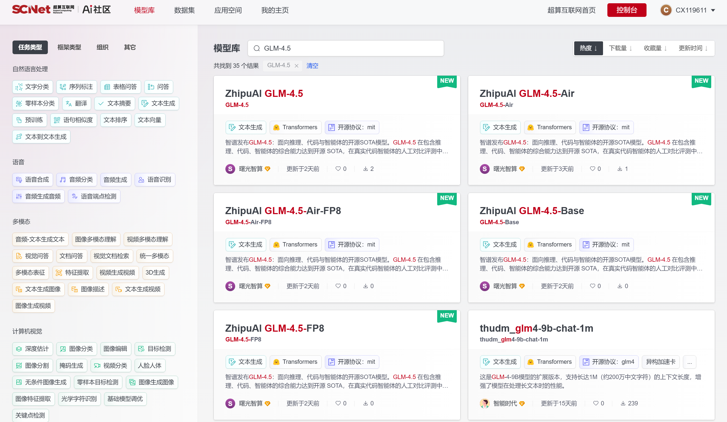Click the search magnifier icon
Screen dimensions: 727x422
tap(256, 48)
